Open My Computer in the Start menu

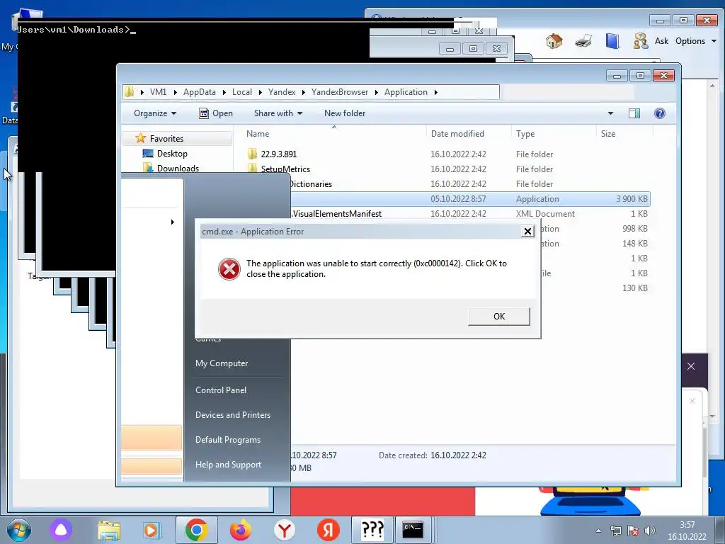[222, 363]
